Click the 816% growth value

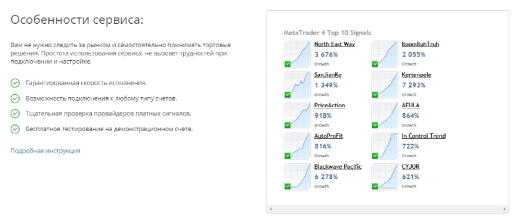[x=323, y=147]
